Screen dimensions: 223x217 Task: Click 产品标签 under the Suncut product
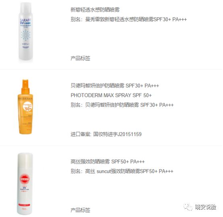click(81, 210)
